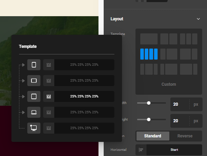Screen dimensions: 207x156
Task: Edit phone landscape template column values
Action: point(84,81)
